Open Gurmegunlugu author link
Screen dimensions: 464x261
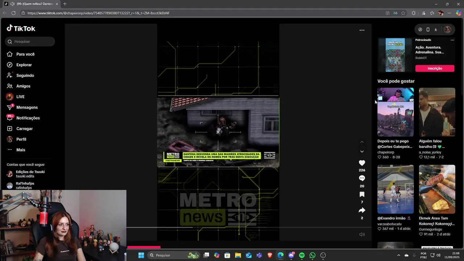click(x=431, y=229)
